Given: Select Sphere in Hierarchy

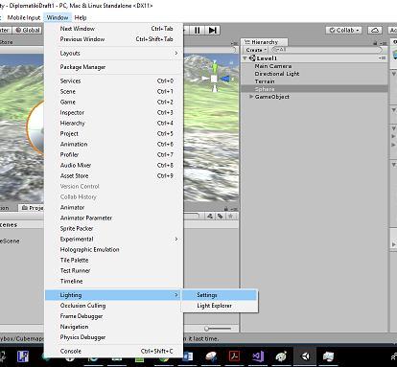Looking at the screenshot, I should [x=315, y=89].
